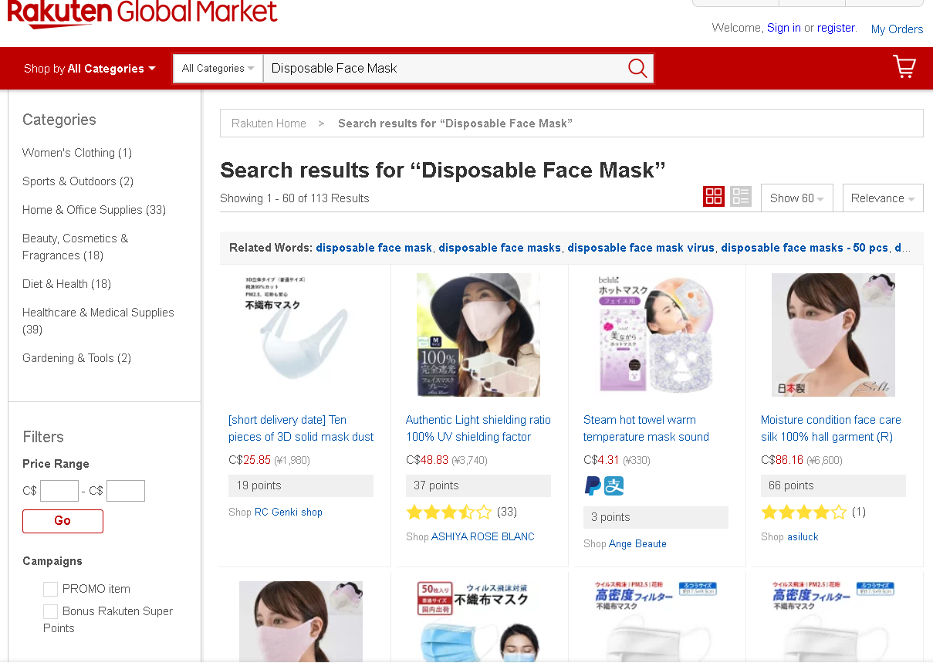Viewport: 933px width, 663px height.
Task: Switch to list view layout
Action: pyautogui.click(x=741, y=197)
